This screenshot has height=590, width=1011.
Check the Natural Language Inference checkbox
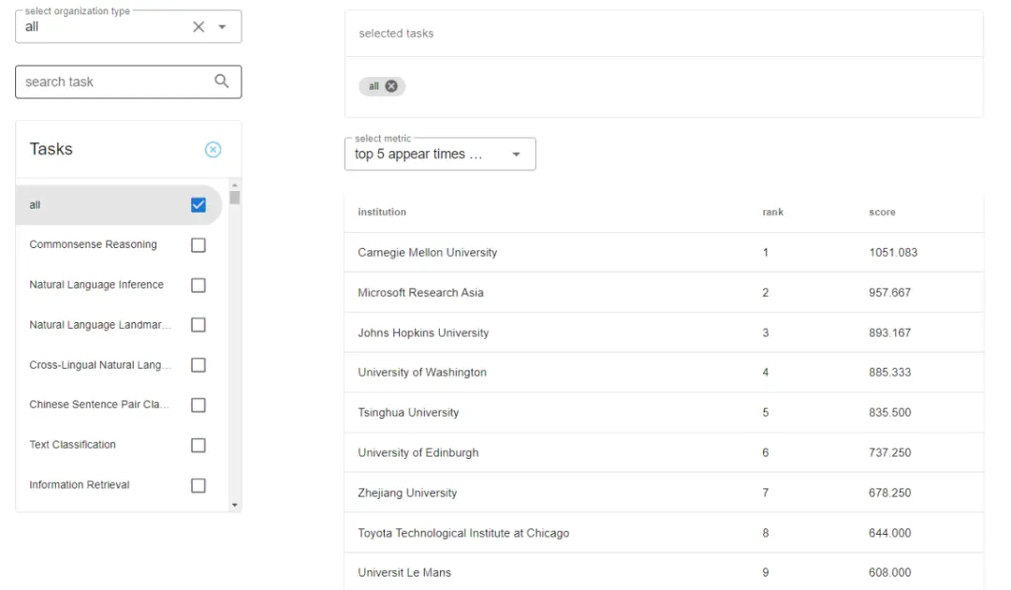point(198,286)
